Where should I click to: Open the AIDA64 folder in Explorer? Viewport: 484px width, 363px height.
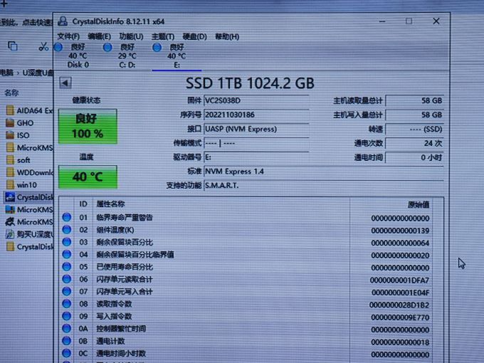(29, 110)
